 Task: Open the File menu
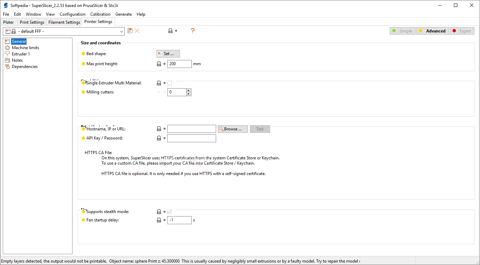point(6,14)
